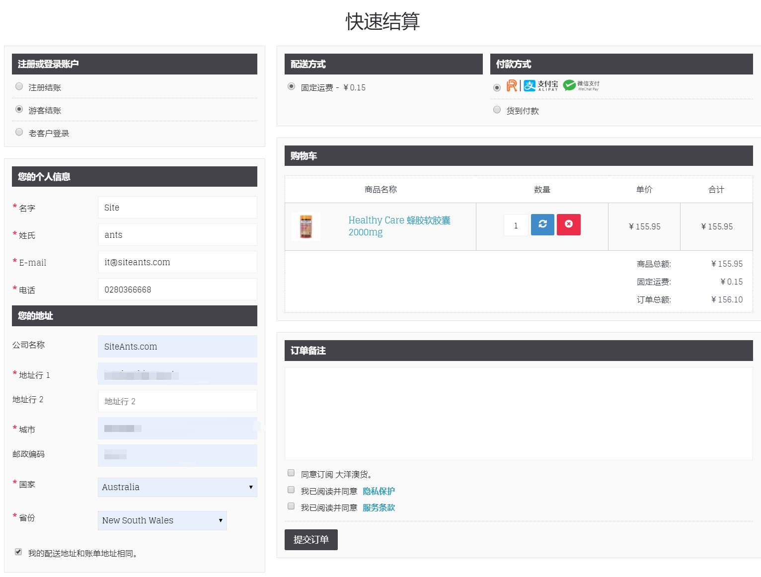Click the 提交订单 button

(x=311, y=540)
